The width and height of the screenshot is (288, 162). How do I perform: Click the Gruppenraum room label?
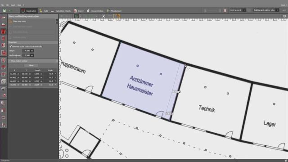pos(73,67)
